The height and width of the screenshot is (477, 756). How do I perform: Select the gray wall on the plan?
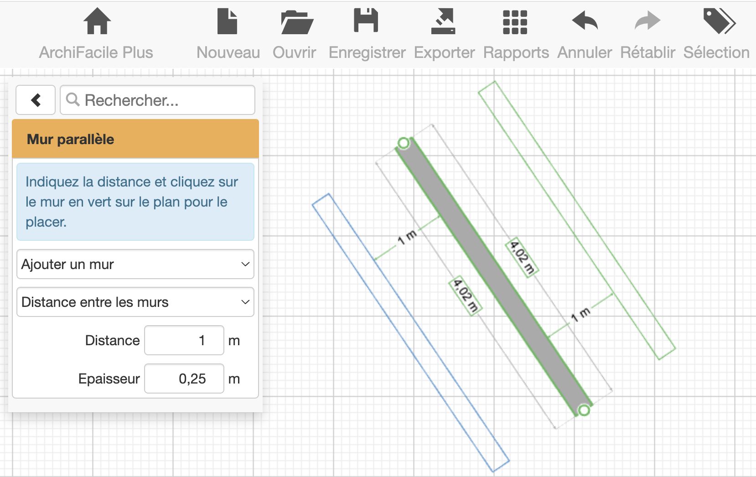493,276
